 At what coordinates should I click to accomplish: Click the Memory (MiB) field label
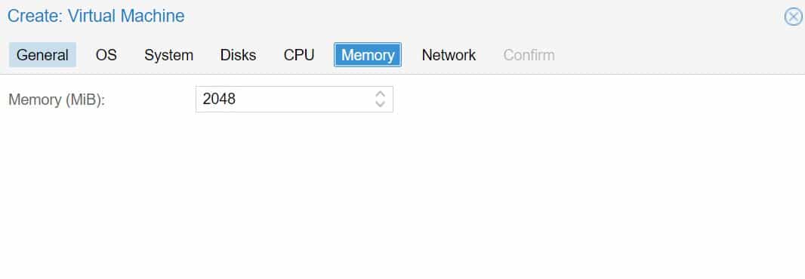coord(57,100)
